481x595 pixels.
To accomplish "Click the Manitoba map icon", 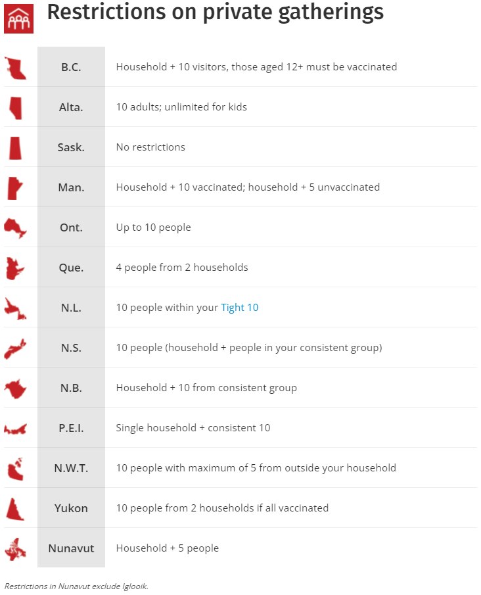I will coord(14,188).
